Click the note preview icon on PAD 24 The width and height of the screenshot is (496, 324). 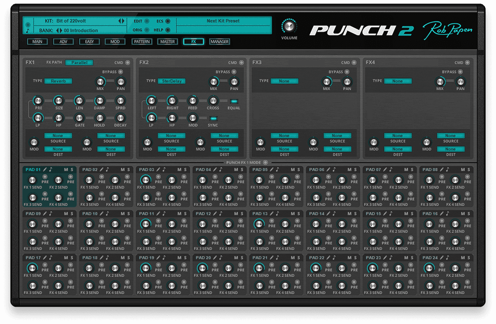tap(447, 257)
